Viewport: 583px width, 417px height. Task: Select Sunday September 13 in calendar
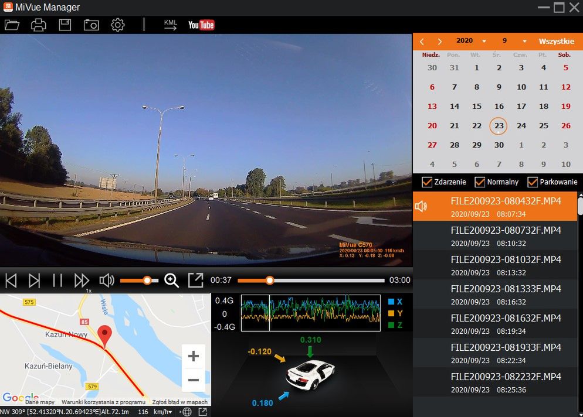pos(432,107)
